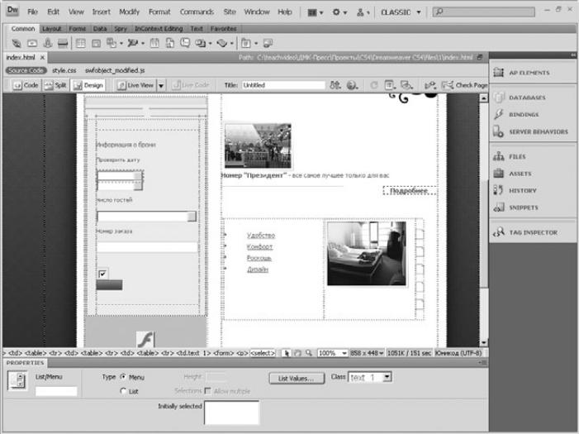Click the Email Link insert icon
The width and height of the screenshot is (579, 434).
pyautogui.click(x=32, y=43)
